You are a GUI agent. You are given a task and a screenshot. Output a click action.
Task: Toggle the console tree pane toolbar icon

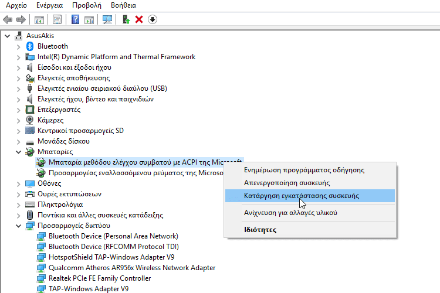[39, 19]
